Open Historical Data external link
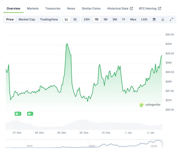Viewport: 180px width, 153px height. tap(120, 8)
